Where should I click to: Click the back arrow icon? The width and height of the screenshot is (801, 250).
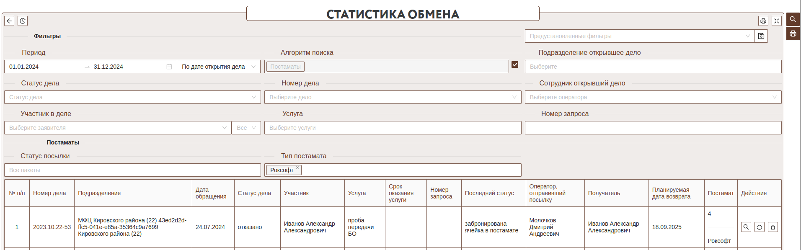point(9,21)
